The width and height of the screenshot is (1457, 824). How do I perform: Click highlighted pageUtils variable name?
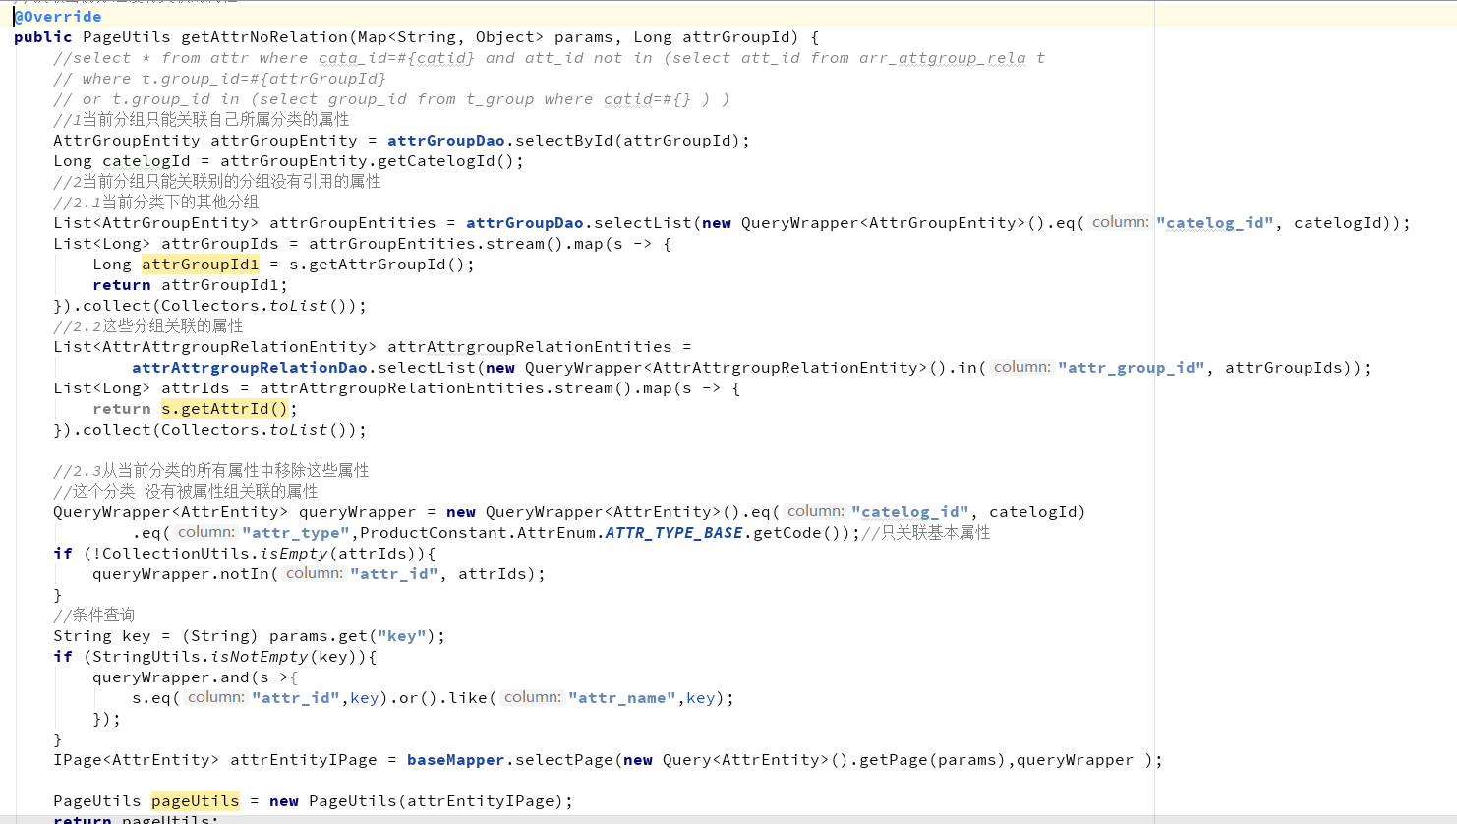click(x=195, y=800)
